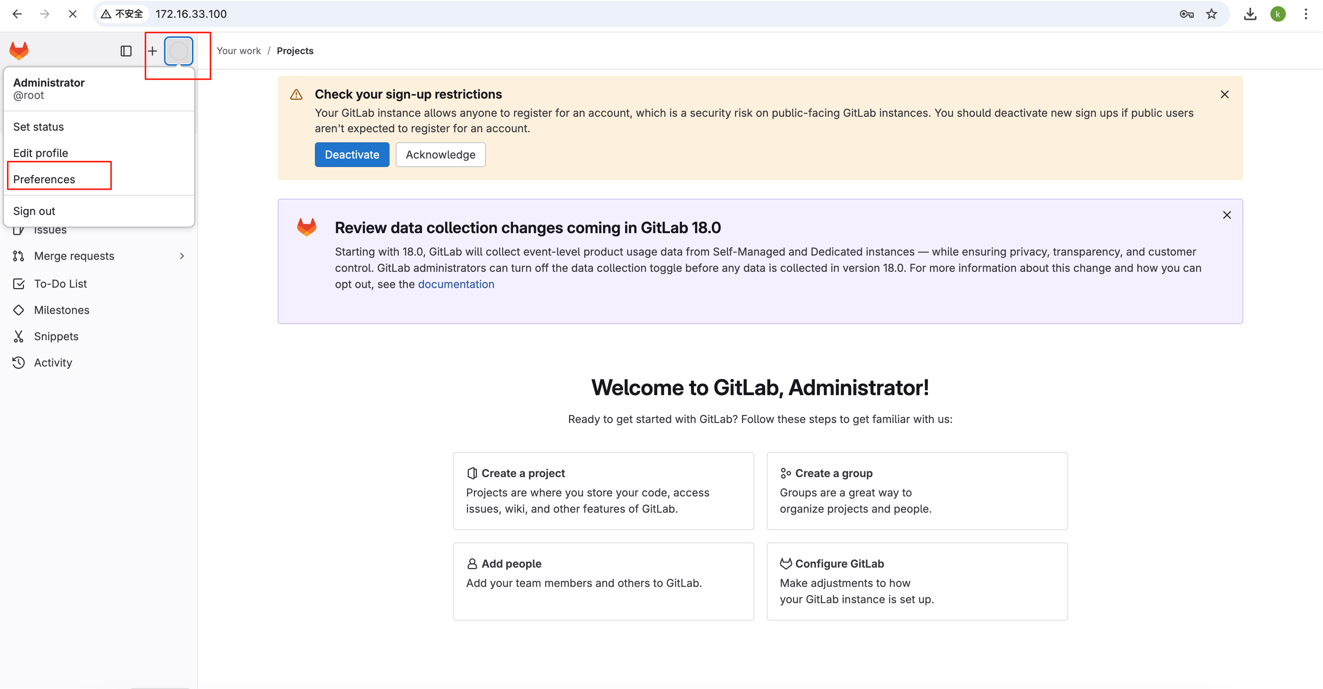Click the Welcome to GitLab, Administrator! heading
The width and height of the screenshot is (1323, 689).
(760, 388)
